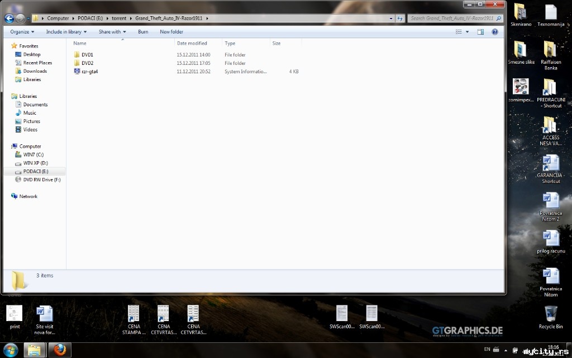Sort by the Type column header
The image size is (572, 358).
[x=246, y=43]
